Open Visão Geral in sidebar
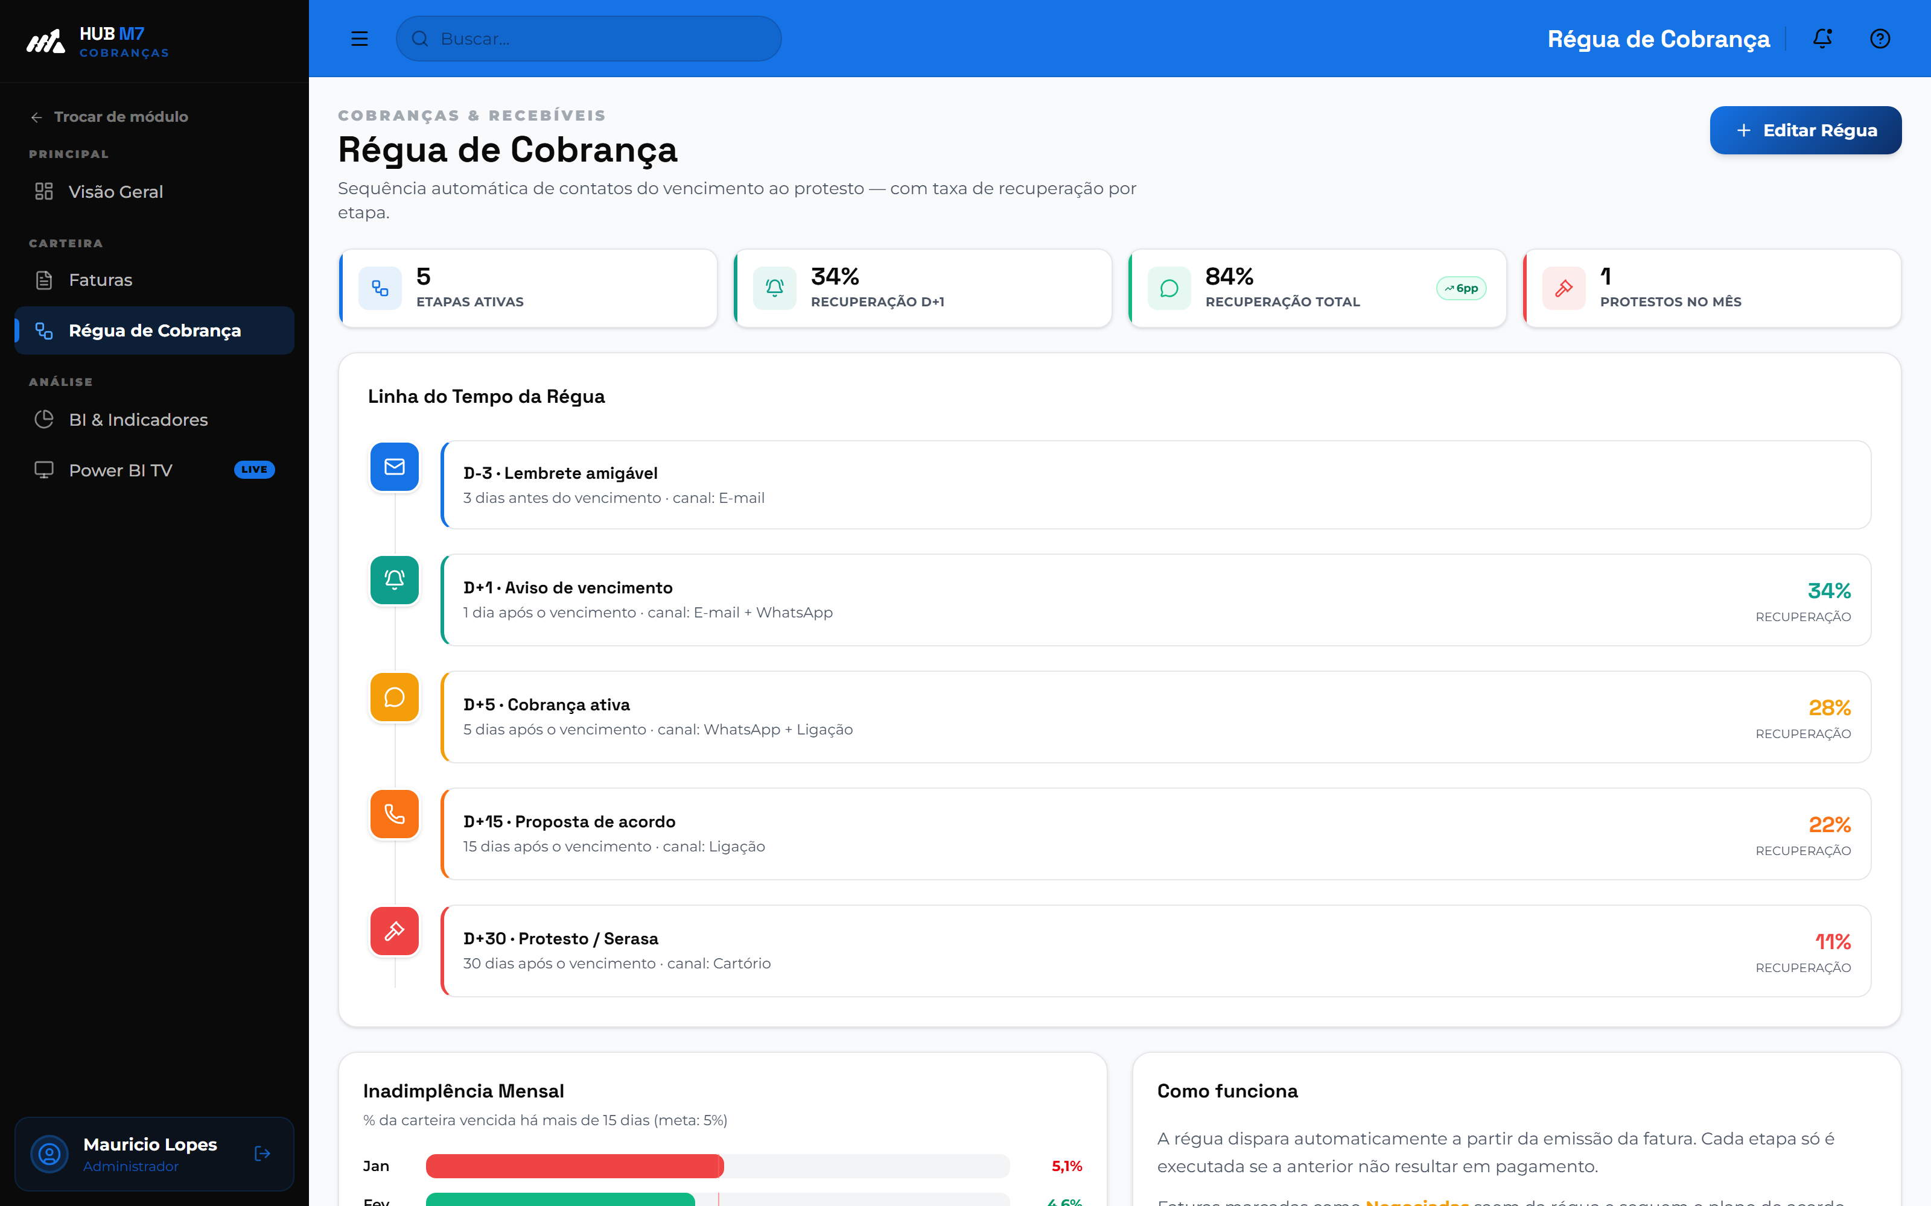1931x1206 pixels. 154,191
